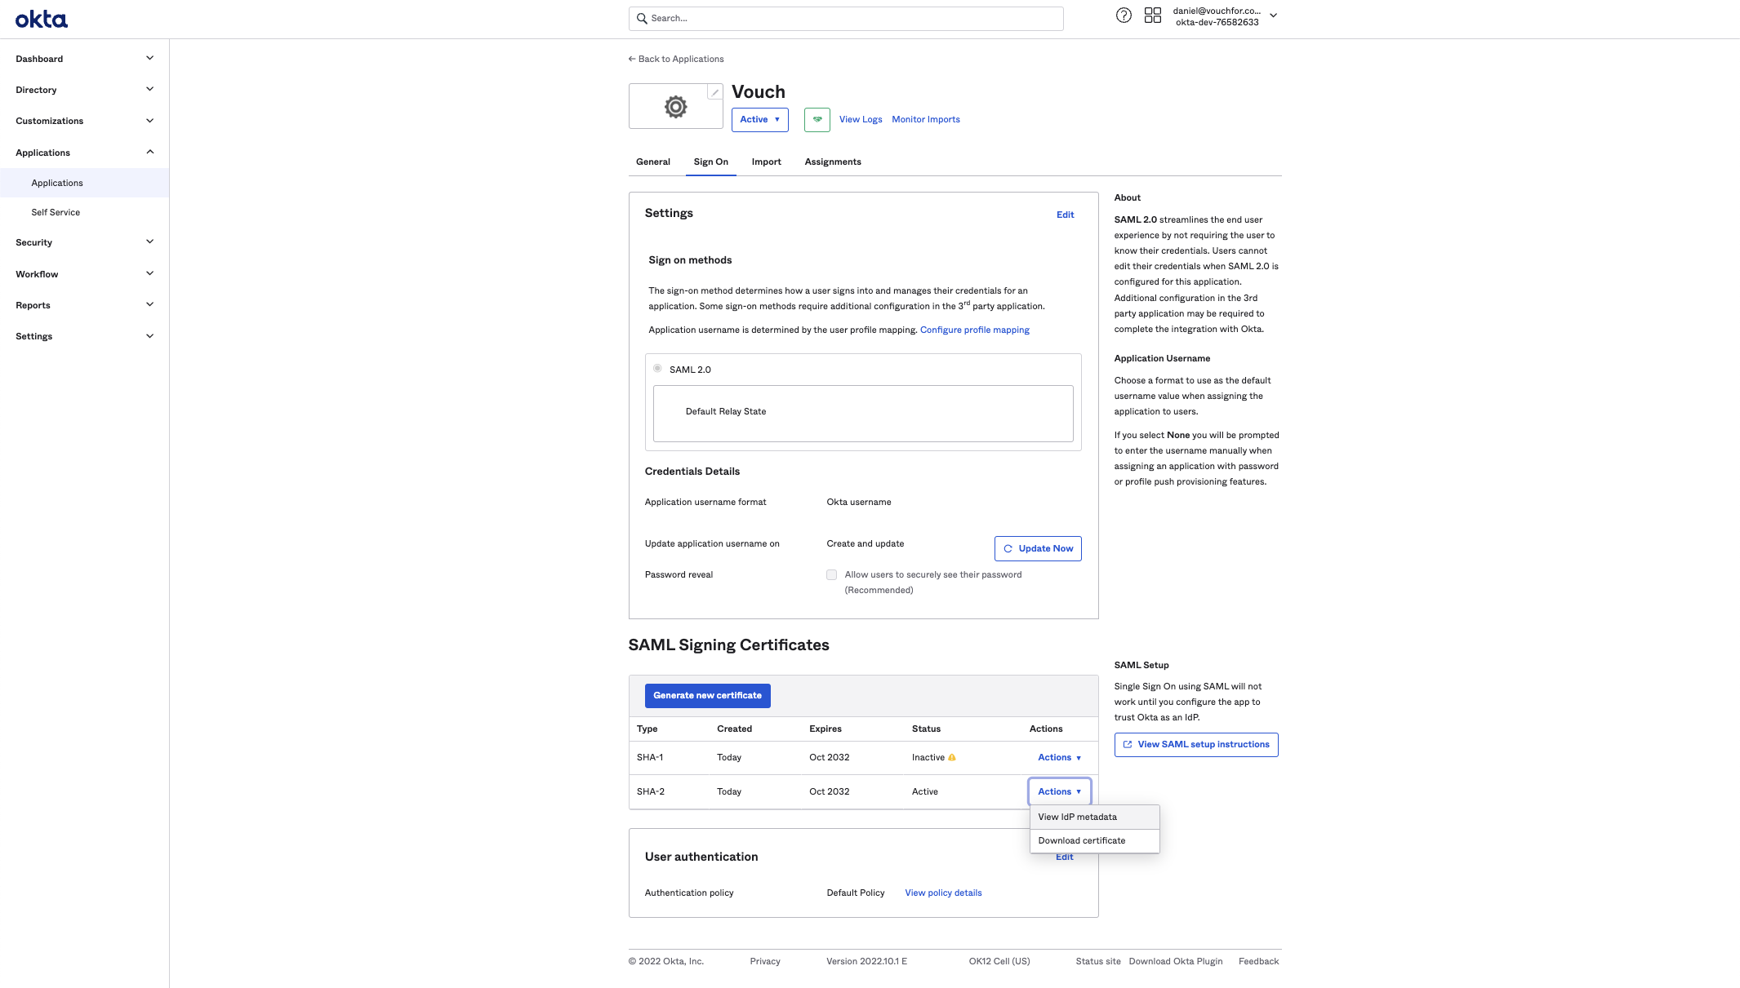Click the inactive certificate warning icon

coord(952,758)
